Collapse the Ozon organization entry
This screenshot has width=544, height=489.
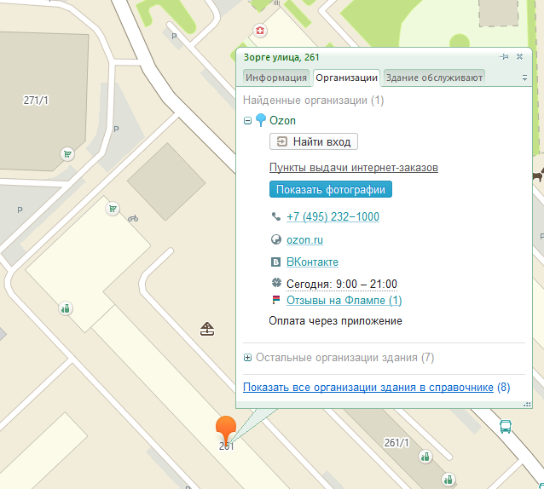(247, 121)
